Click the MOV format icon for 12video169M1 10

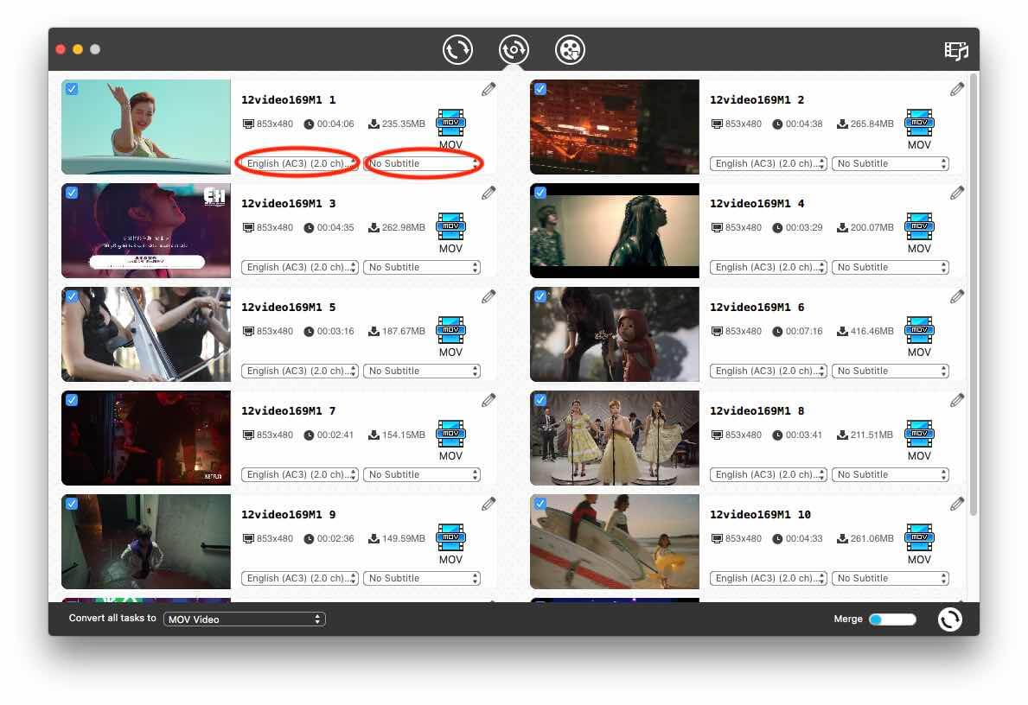click(919, 537)
